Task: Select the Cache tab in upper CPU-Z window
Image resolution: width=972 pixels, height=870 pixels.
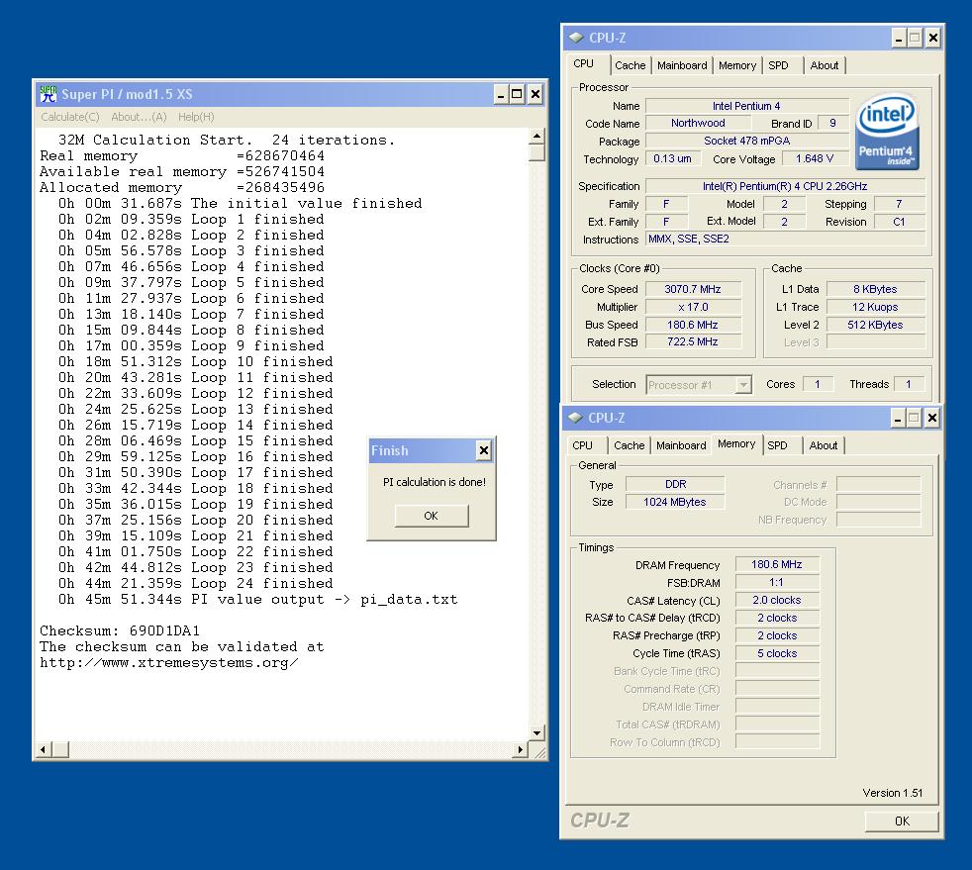Action: pyautogui.click(x=631, y=65)
